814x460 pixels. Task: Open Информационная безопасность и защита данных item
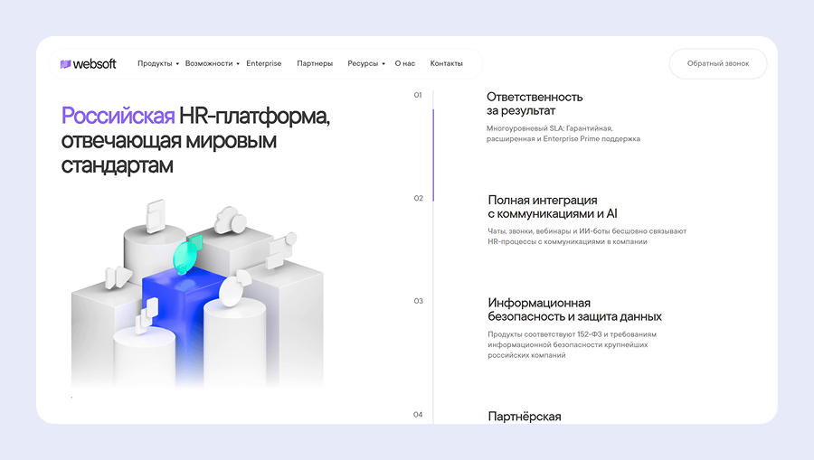click(x=574, y=310)
